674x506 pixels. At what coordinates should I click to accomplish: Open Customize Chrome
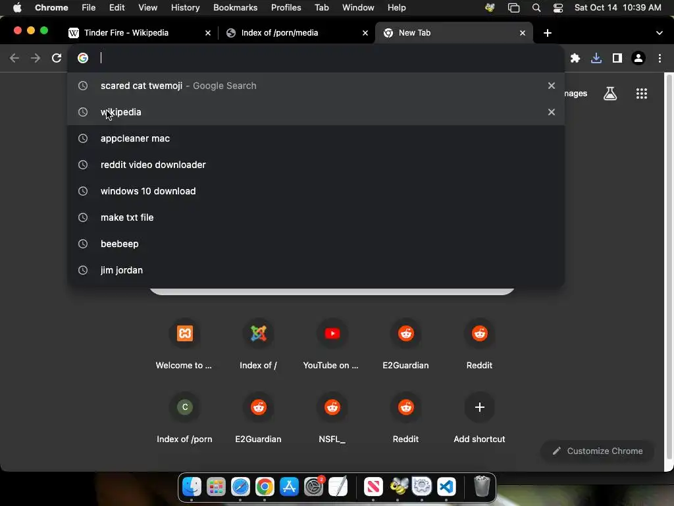pos(598,451)
